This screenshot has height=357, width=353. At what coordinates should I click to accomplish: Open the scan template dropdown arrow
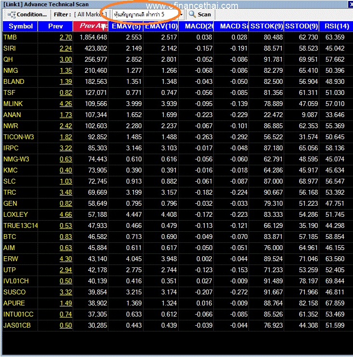click(182, 15)
